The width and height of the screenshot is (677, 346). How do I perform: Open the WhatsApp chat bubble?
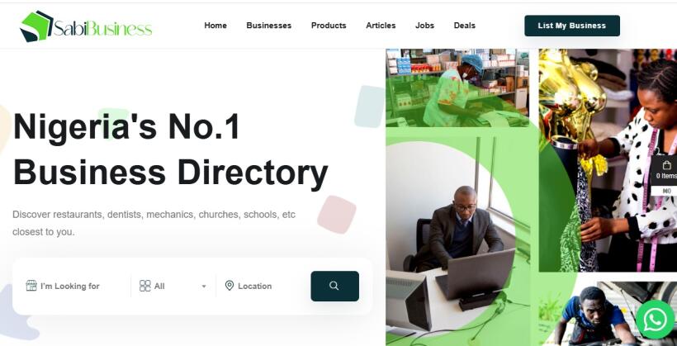point(656,320)
